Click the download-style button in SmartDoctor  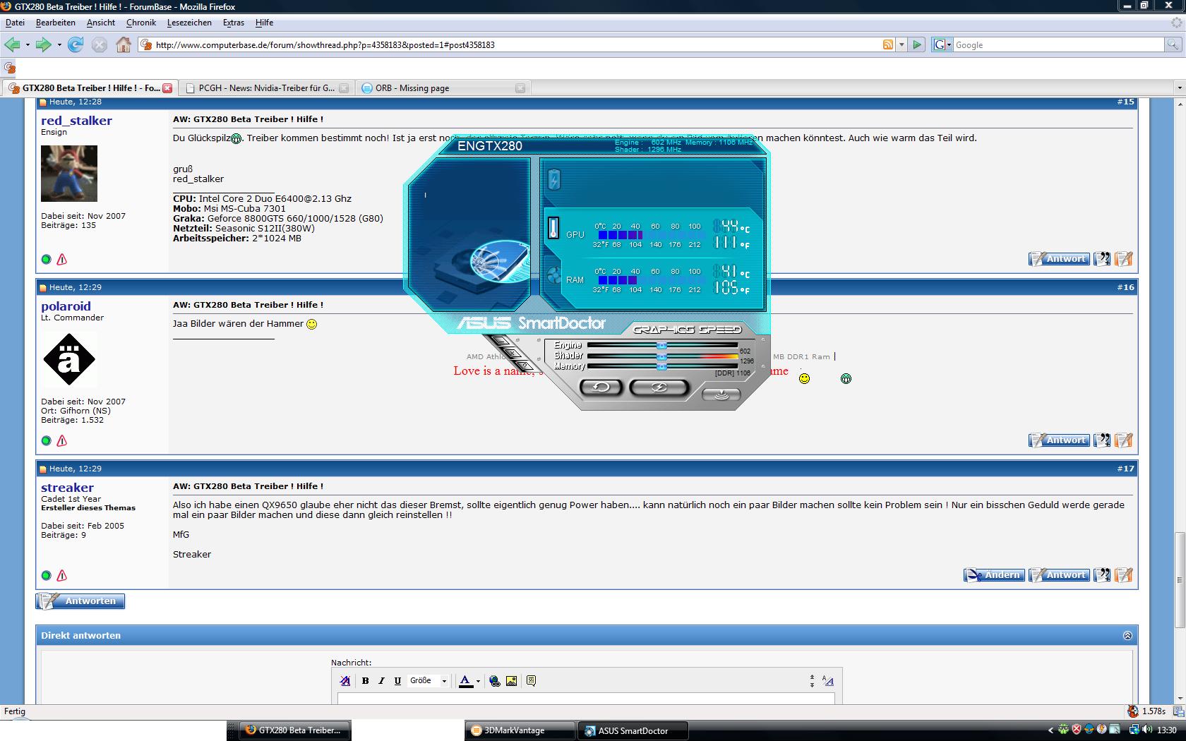tap(721, 394)
